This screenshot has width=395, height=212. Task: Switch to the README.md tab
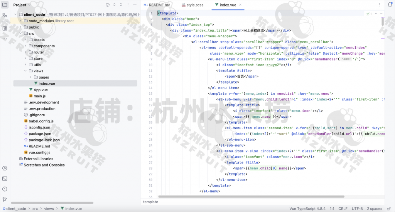coord(159,5)
